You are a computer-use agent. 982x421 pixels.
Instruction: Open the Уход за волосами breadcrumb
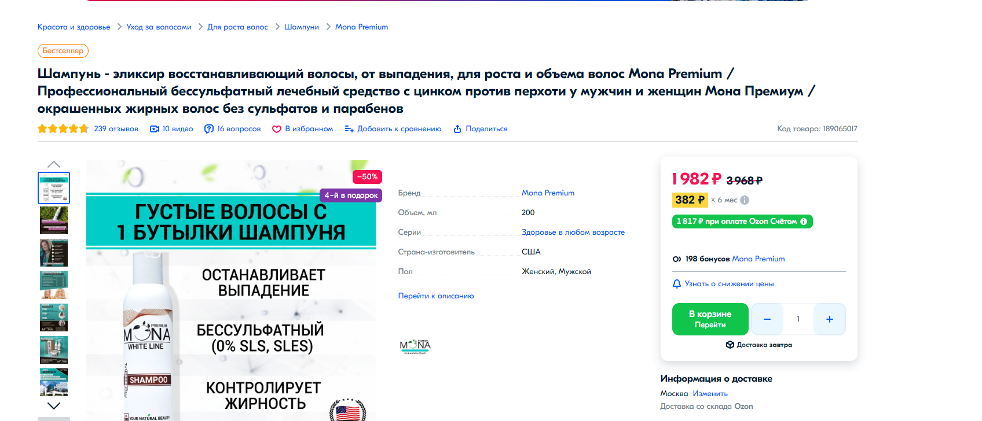tap(159, 27)
